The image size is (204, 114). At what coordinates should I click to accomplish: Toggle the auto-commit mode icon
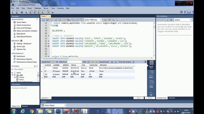81,20
